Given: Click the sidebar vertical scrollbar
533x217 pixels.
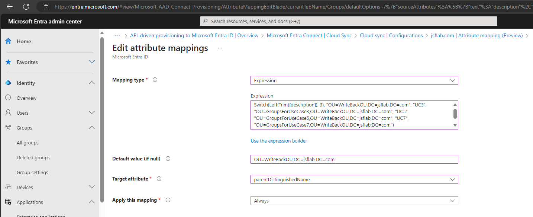Looking at the screenshot, I should tap(102, 119).
